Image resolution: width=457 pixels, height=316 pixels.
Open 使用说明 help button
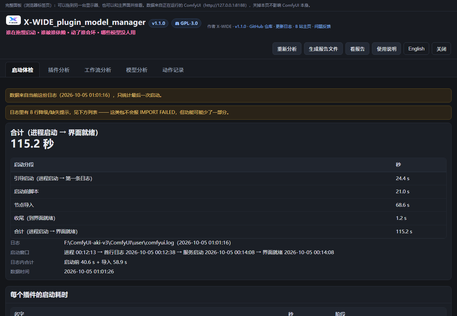[386, 49]
